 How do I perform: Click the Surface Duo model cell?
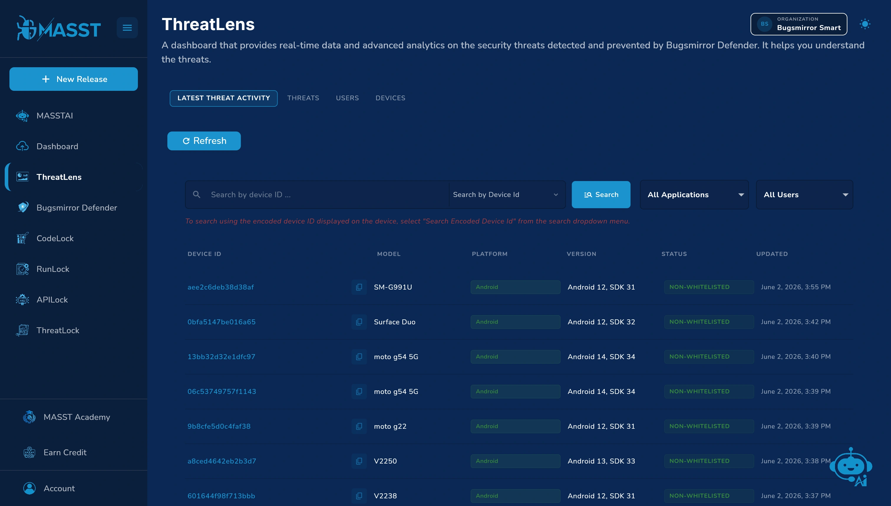[x=395, y=322]
